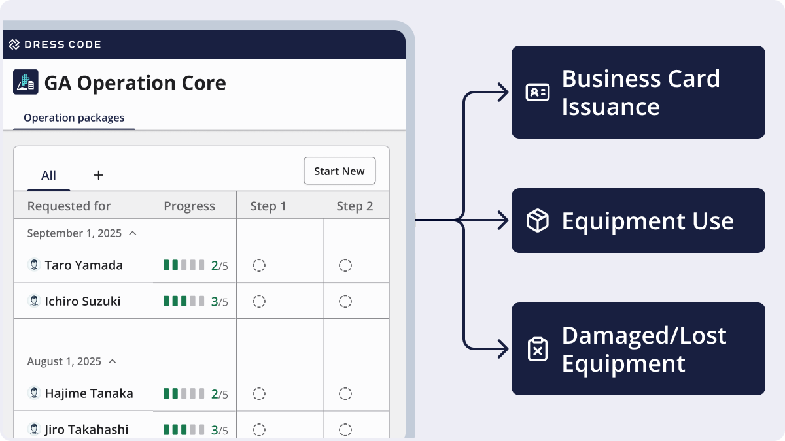Collapse the September 1, 2025 group
The width and height of the screenshot is (785, 441).
tap(133, 233)
